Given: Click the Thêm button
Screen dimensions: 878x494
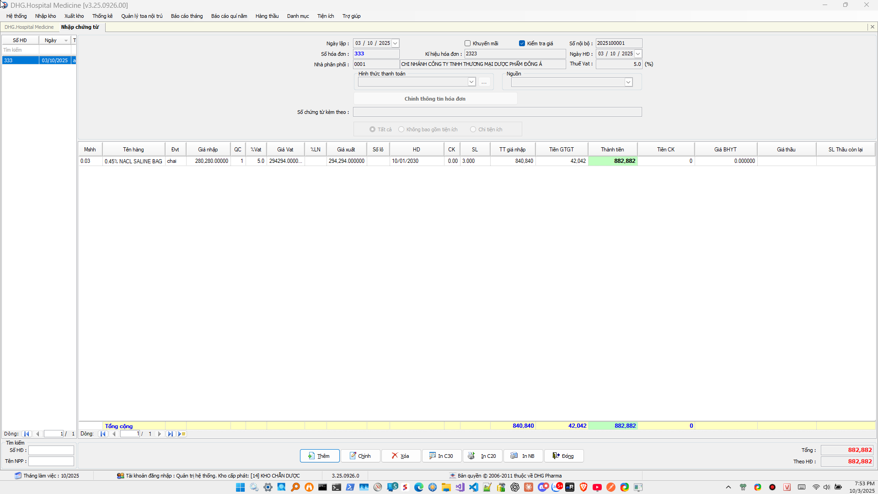Looking at the screenshot, I should [x=319, y=456].
